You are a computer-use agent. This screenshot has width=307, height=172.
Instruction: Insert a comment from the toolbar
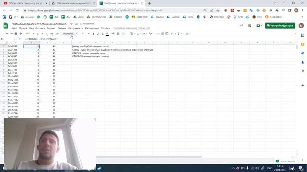[x=163, y=34]
